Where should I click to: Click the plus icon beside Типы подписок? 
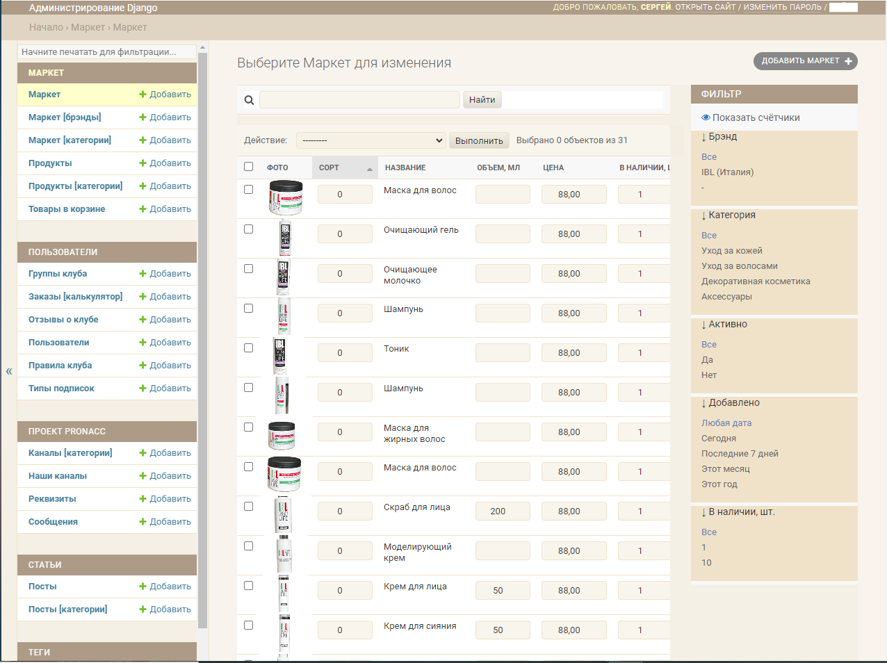pos(143,388)
